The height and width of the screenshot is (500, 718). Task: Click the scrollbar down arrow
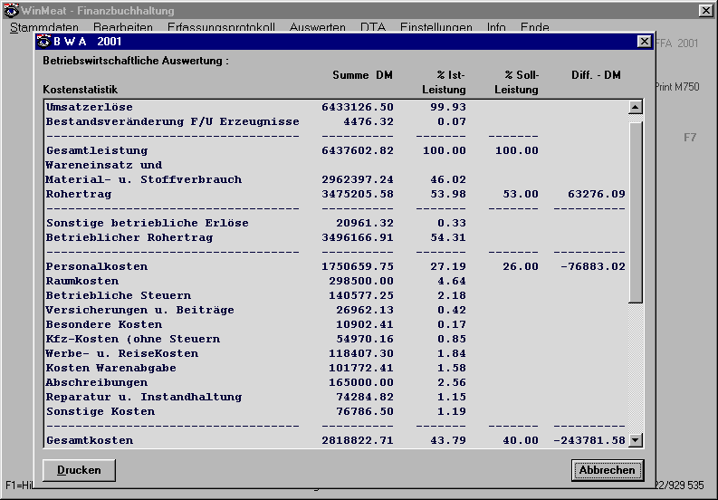pos(635,440)
